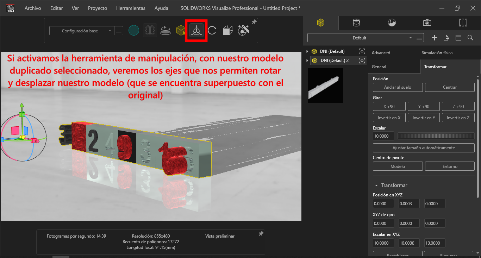Image resolution: width=481 pixels, height=258 pixels.
Task: Toggle the toolbar pin icon
Action: 254,22
